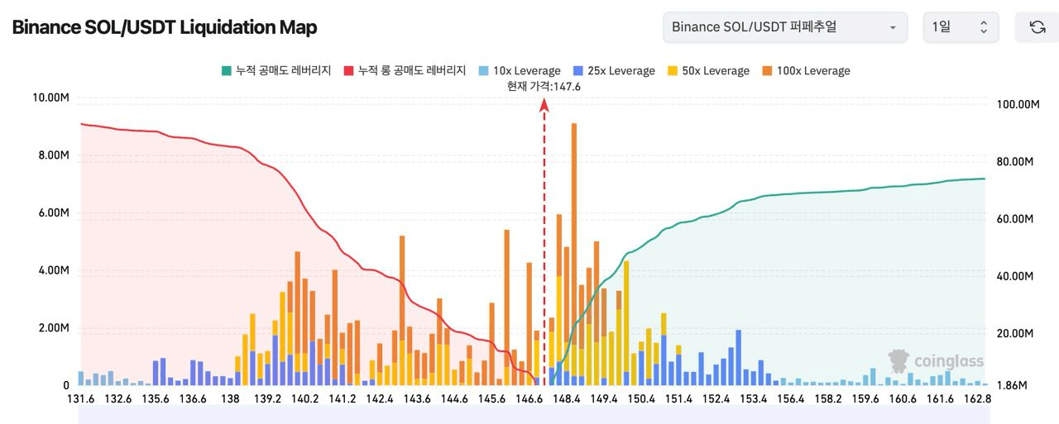Click the 156.4 x-axis price label
The width and height of the screenshot is (1059, 424).
tap(791, 398)
